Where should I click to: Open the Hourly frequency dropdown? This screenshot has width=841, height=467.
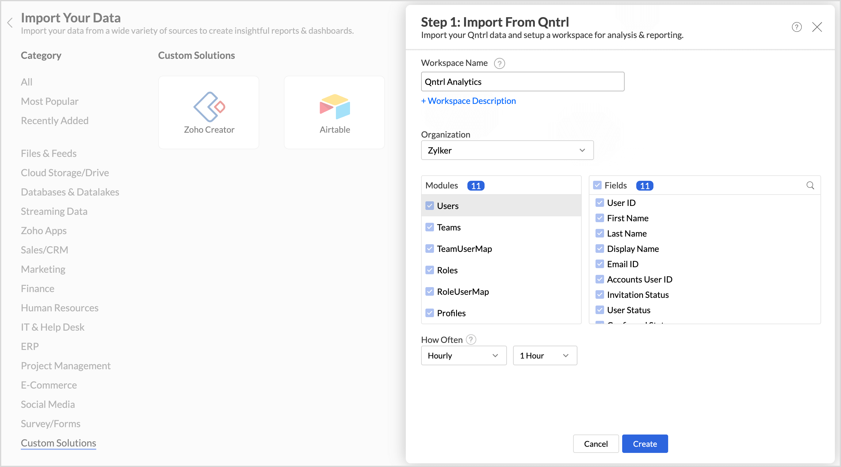coord(464,355)
